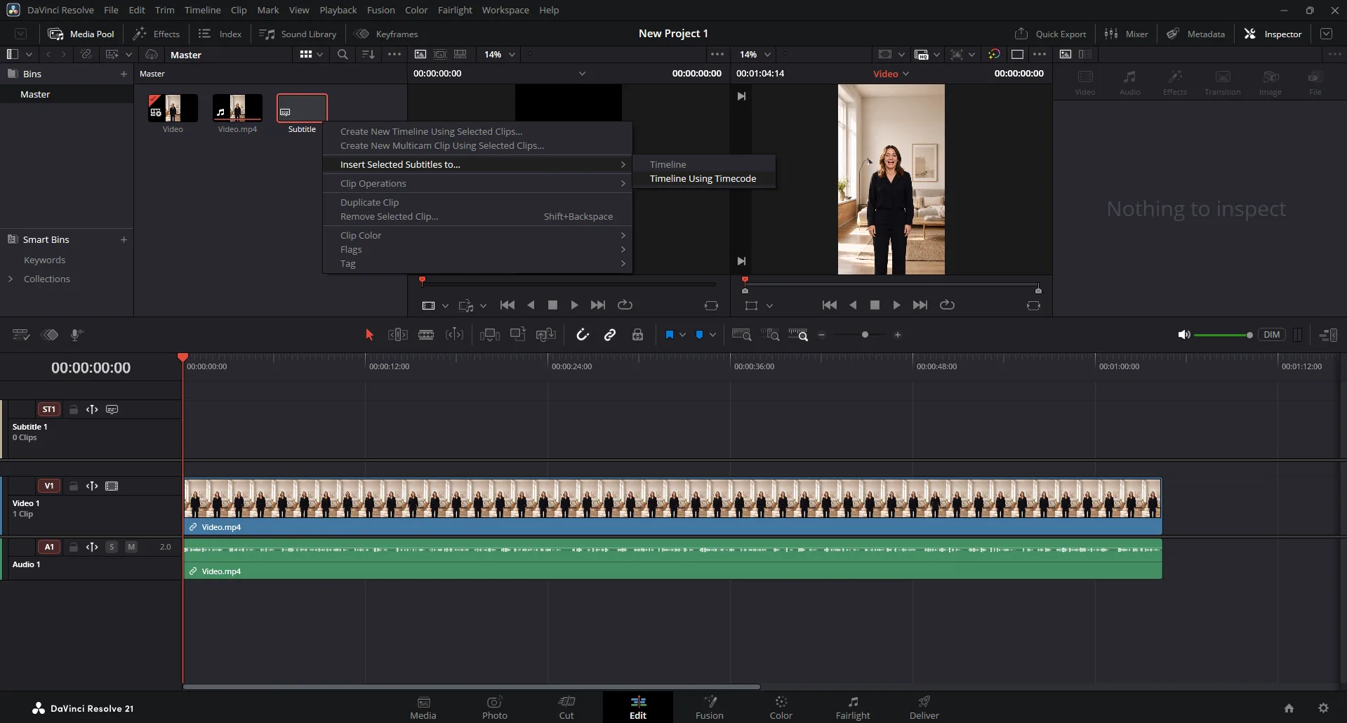Expand the Clip Operations submenu
1347x723 pixels.
point(477,183)
